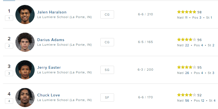The height and width of the screenshot is (109, 218).
Task: Click Darius Adams's four-star rating
Action: (187, 40)
